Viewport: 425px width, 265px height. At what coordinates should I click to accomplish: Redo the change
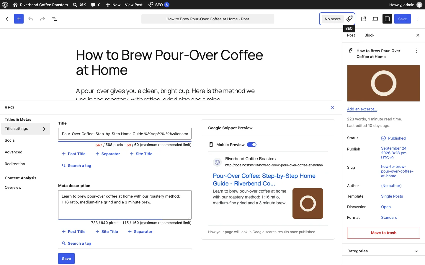pos(42,19)
